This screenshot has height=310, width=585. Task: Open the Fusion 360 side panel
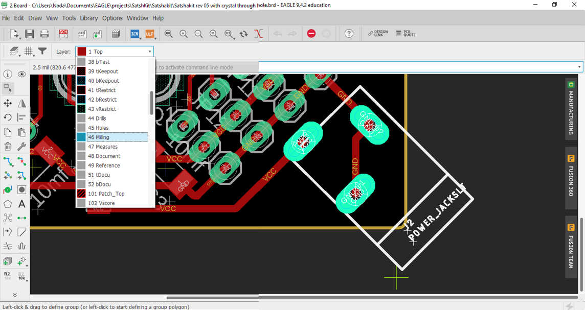pos(571,178)
